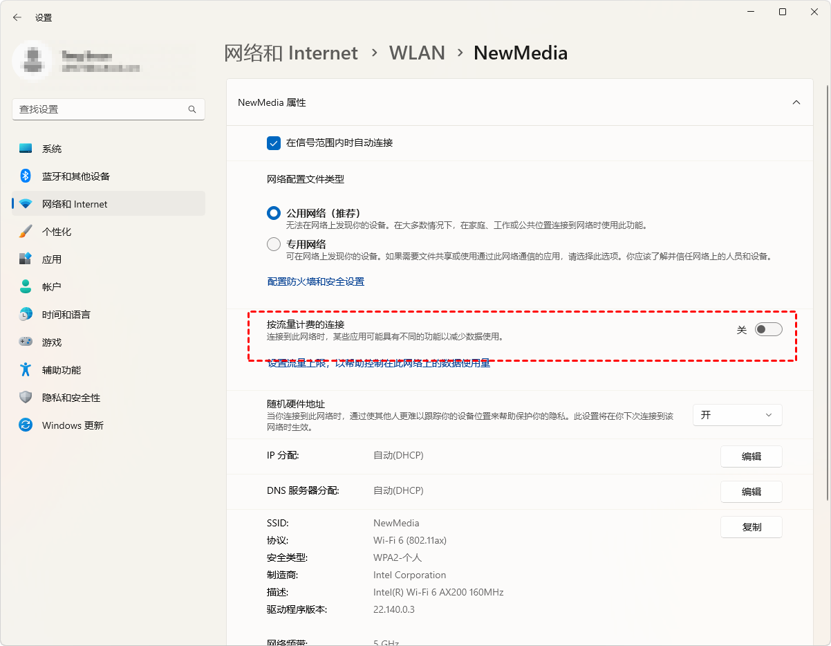Uncheck 在信号范围内时自动连接 checkbox
The width and height of the screenshot is (831, 646).
(273, 143)
